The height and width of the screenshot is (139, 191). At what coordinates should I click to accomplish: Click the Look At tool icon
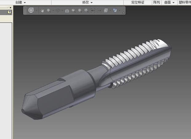pyautogui.click(x=67, y=11)
